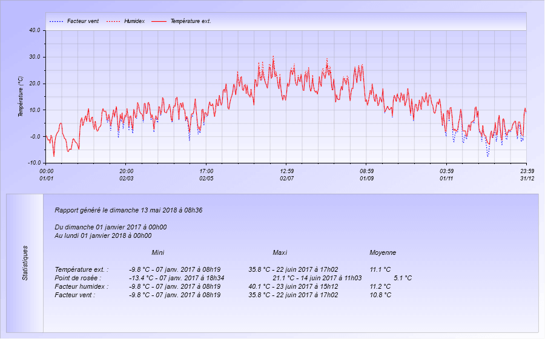Click the Moyenne column header
545x339 pixels.
383,252
